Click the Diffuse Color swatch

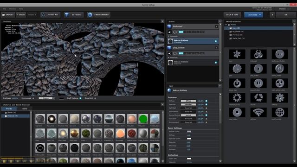pos(189,132)
